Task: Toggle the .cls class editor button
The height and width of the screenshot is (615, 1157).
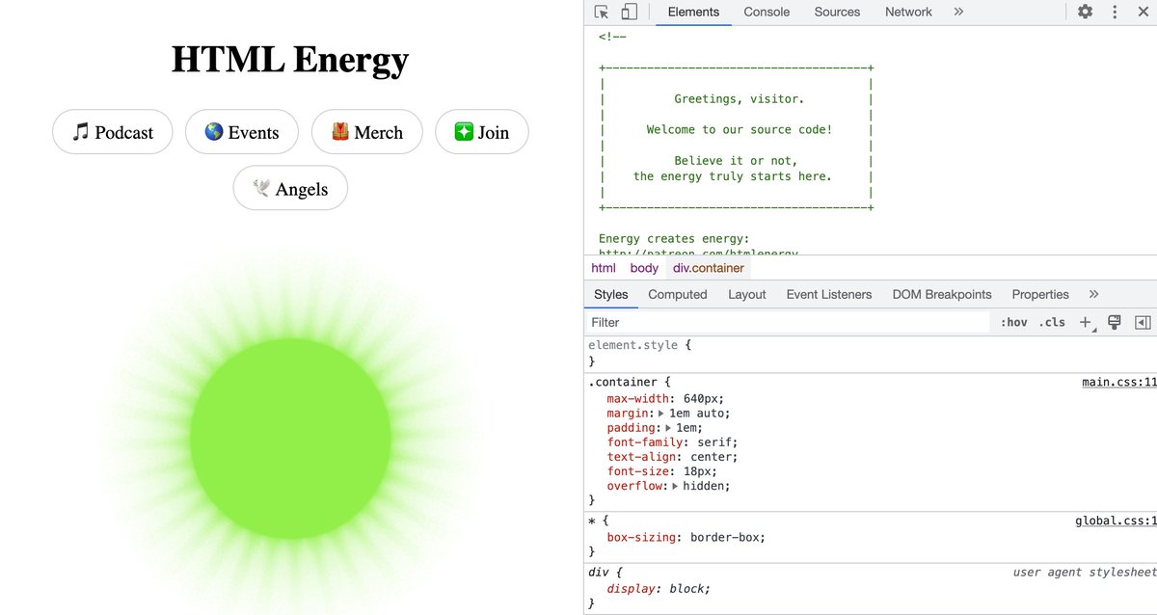Action: pyautogui.click(x=1052, y=322)
